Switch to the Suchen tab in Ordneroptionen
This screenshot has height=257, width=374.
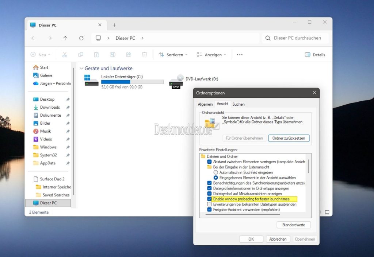point(238,104)
